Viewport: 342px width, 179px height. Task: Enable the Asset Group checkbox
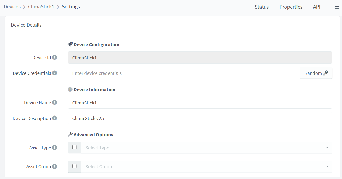click(x=74, y=166)
